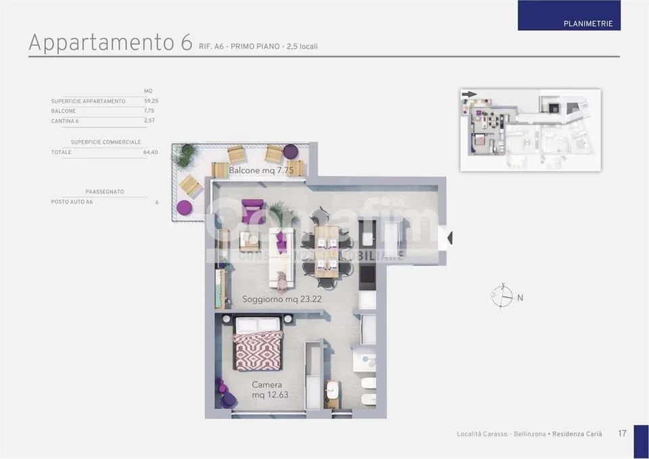Select the white sofa in the Soggiorno
Image resolution: width=649 pixels, height=459 pixels.
[281, 258]
